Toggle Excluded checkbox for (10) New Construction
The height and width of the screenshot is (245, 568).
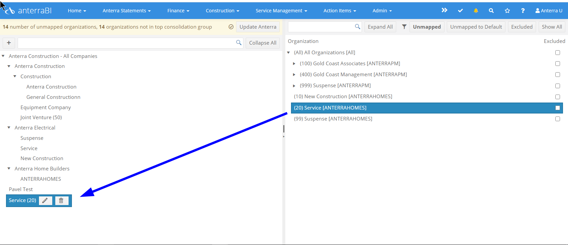point(558,97)
